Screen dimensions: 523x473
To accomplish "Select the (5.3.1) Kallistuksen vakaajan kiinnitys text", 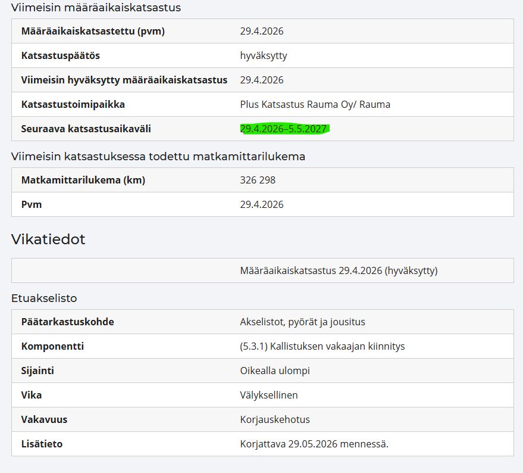I will 322,346.
